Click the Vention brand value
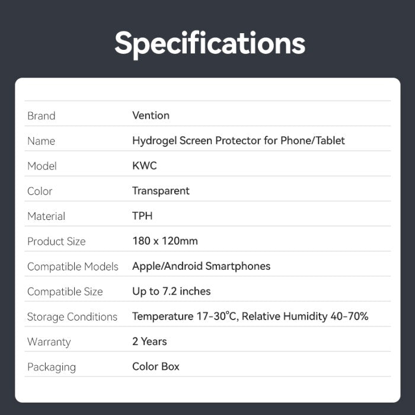This screenshot has width=415, height=415. (x=151, y=116)
